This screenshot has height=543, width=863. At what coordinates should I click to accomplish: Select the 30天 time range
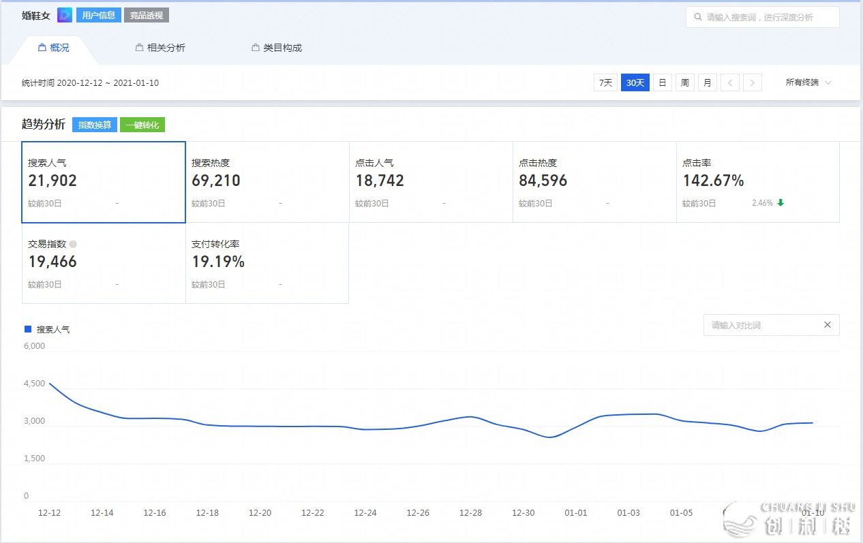point(635,82)
